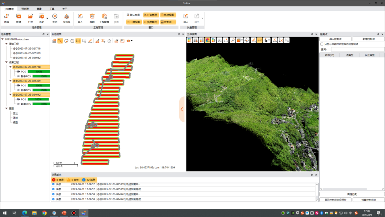Open 工程配置 project configuration
Image resolution: width=385 pixels, height=217 pixels.
tap(104, 18)
